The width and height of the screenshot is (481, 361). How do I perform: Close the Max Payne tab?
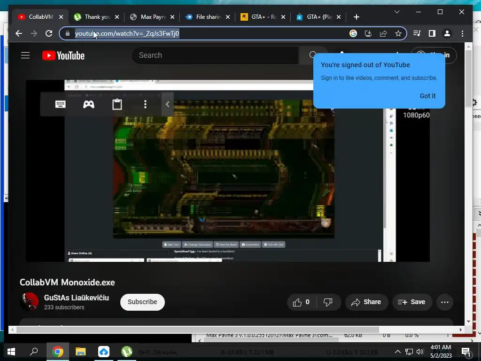172,17
